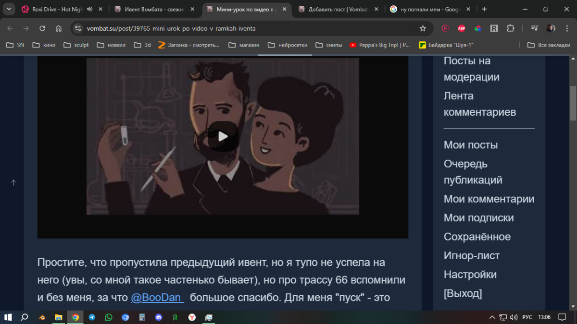This screenshot has width=577, height=324.
Task: Open the R extension icon
Action: (494, 28)
